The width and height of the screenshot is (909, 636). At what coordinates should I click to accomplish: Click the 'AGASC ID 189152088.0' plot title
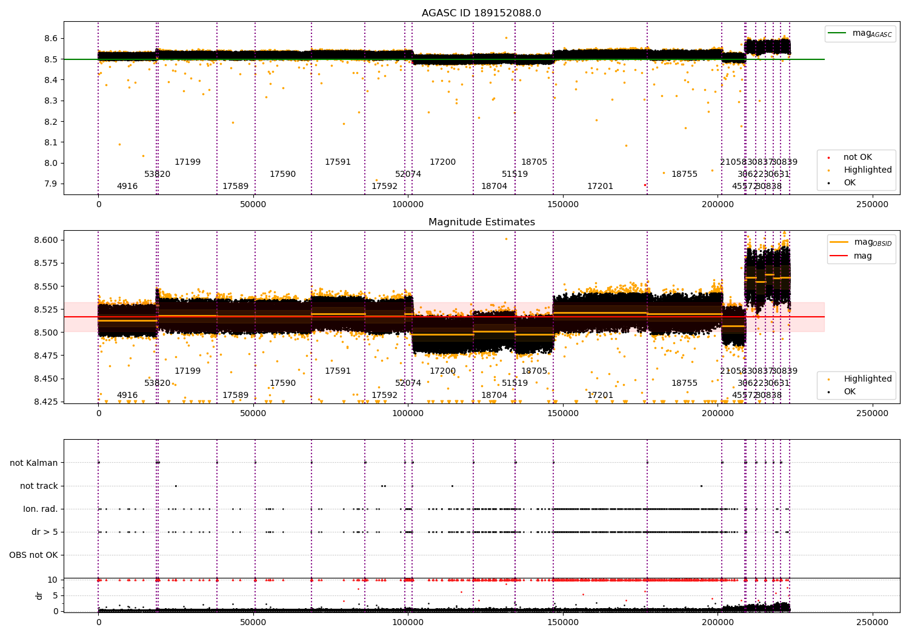coord(481,13)
